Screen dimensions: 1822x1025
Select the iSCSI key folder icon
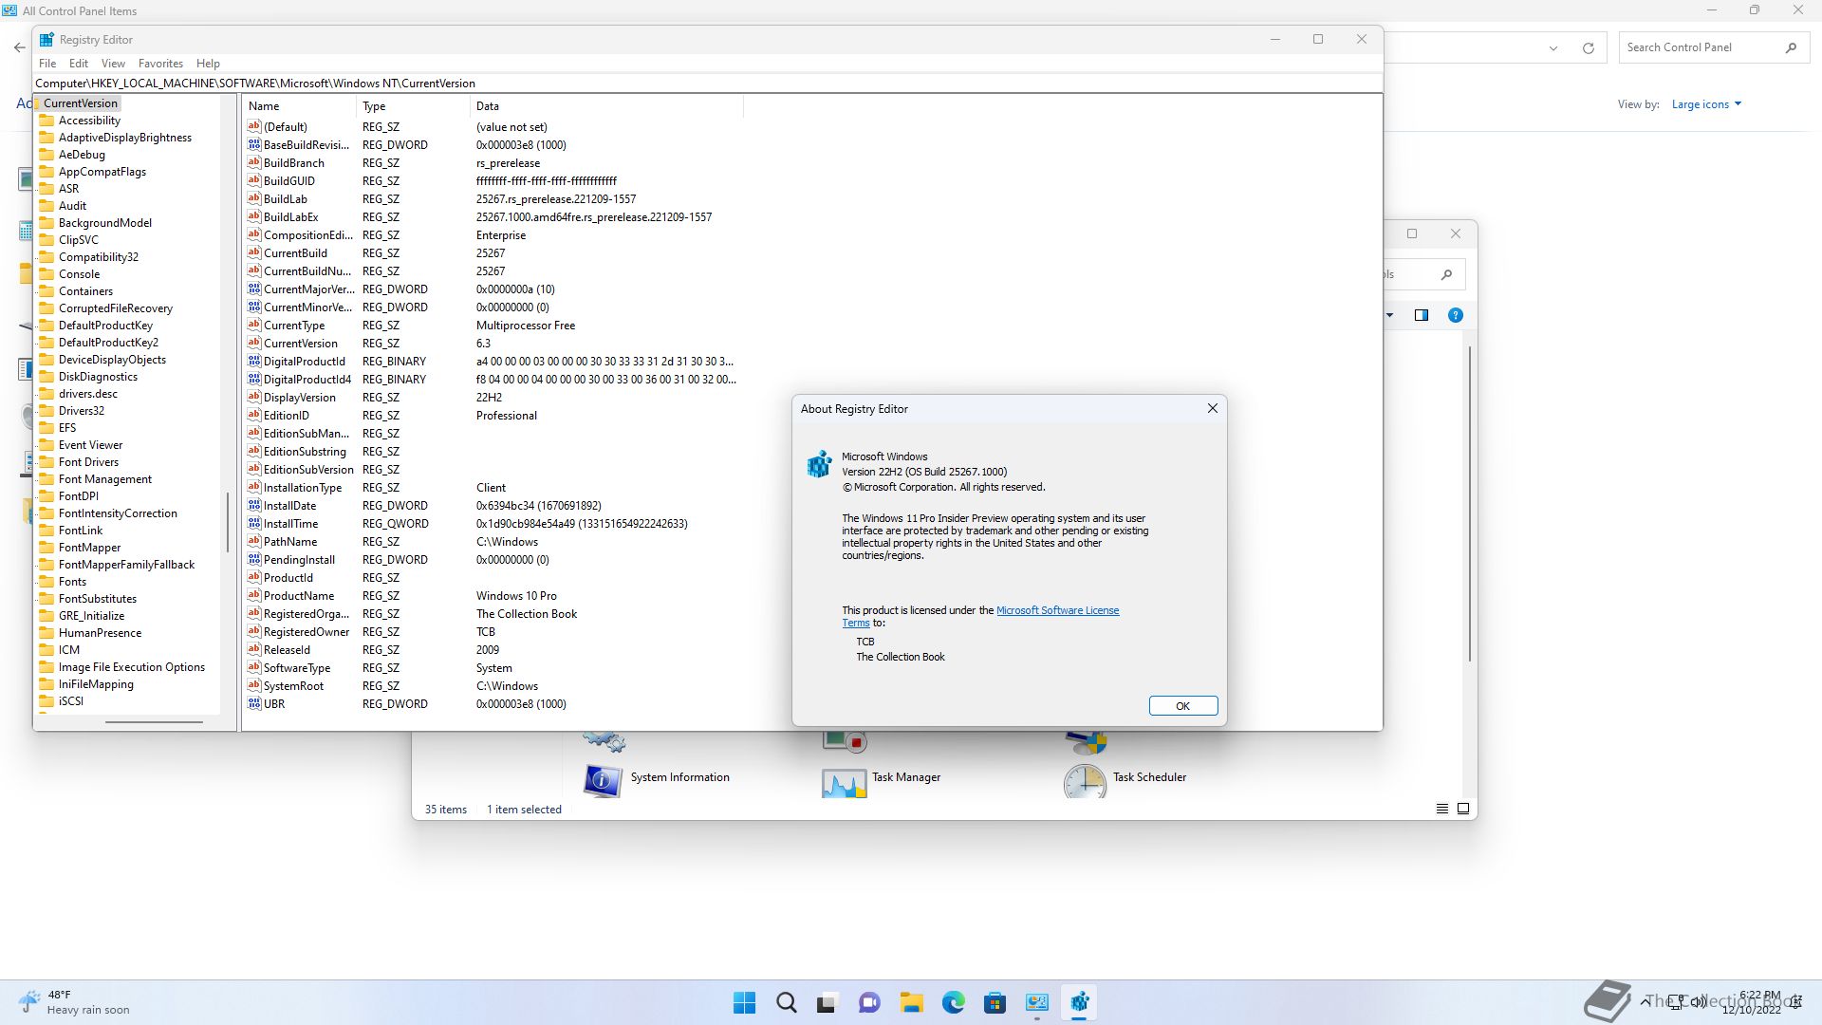(x=46, y=701)
